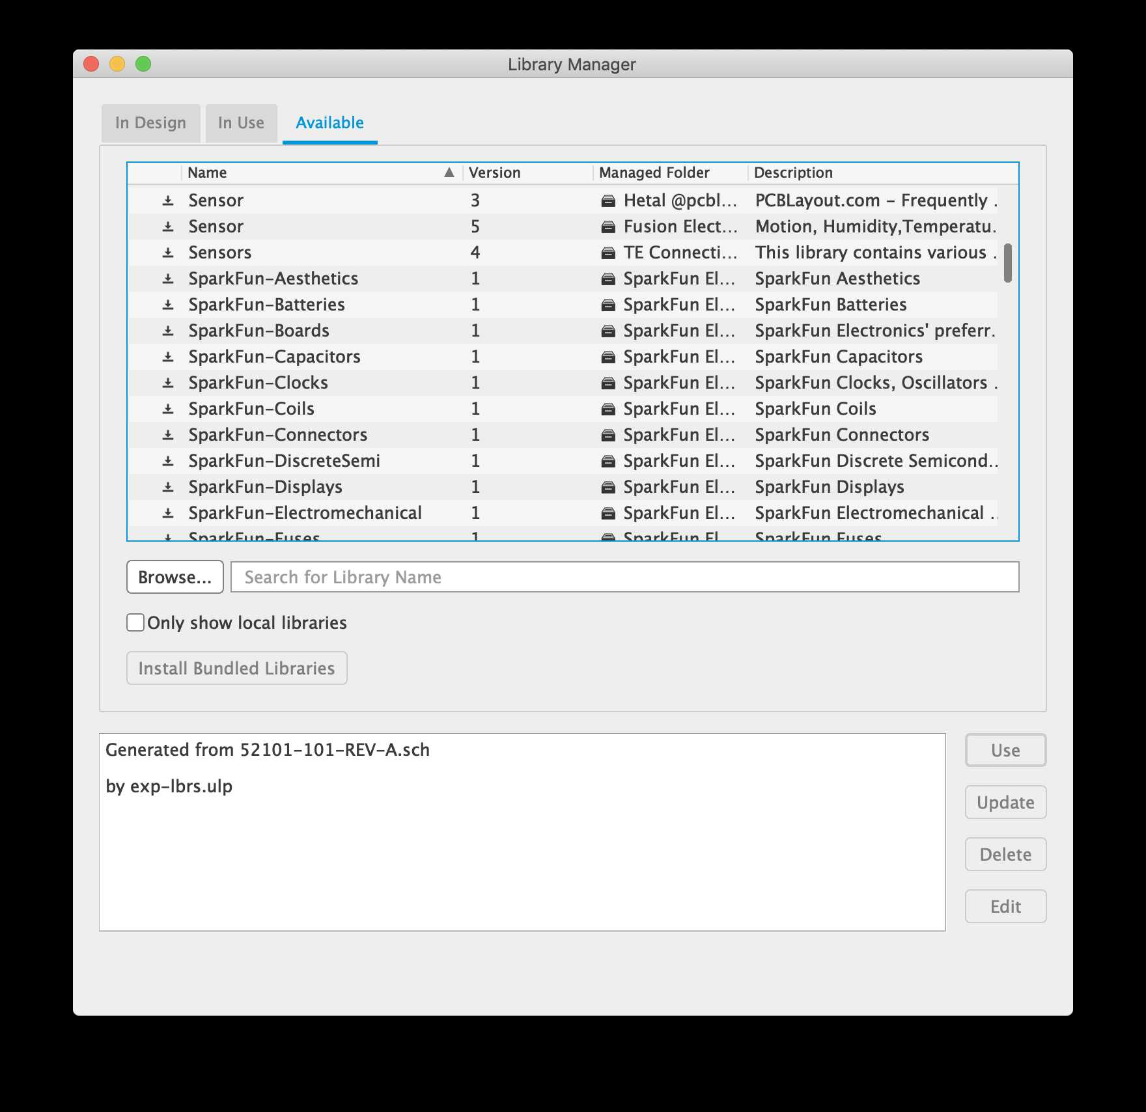Click download icon beside SparkFun-Batteries

pos(168,305)
